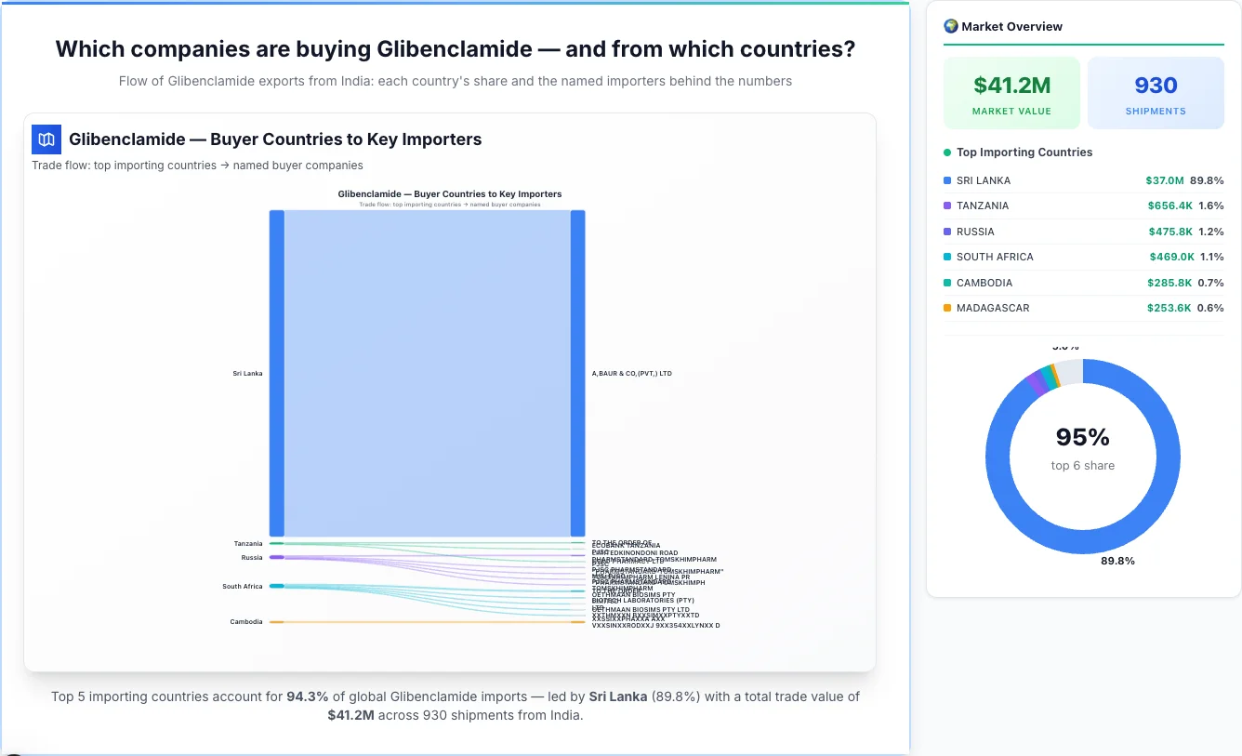Click the $41.2M Market Value card
Screen dimensions: 1242x756
click(x=1011, y=91)
